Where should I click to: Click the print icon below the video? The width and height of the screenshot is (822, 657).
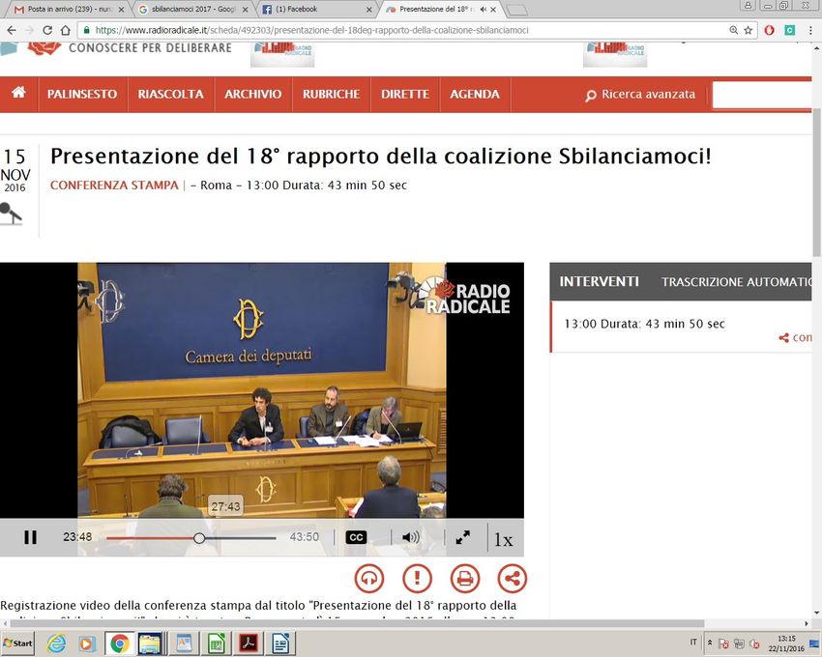[465, 579]
